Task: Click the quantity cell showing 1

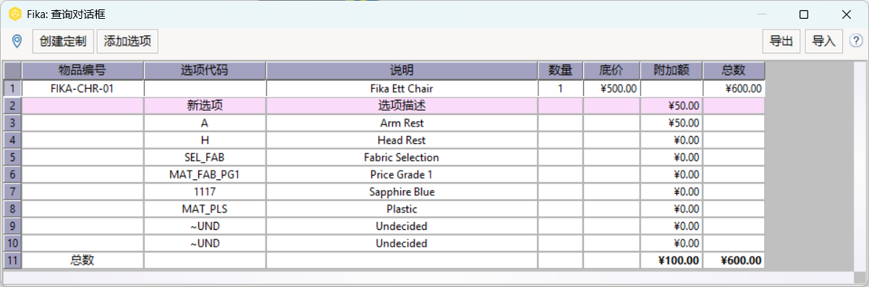Action: 560,88
